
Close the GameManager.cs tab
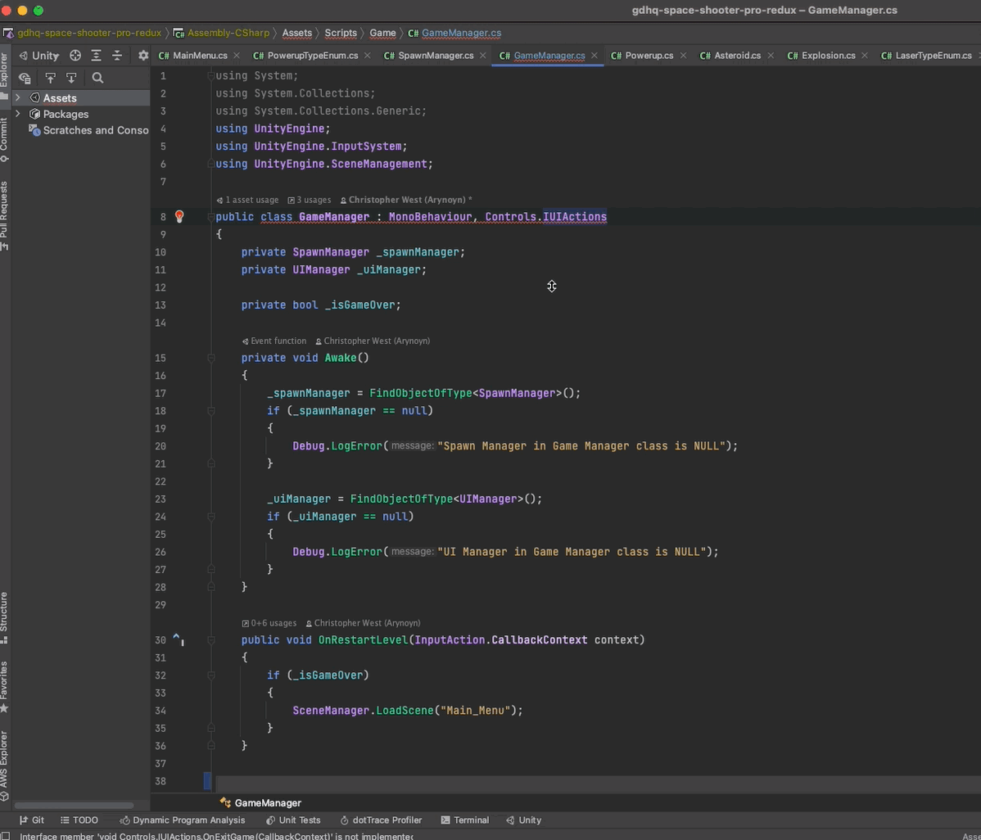pos(594,56)
